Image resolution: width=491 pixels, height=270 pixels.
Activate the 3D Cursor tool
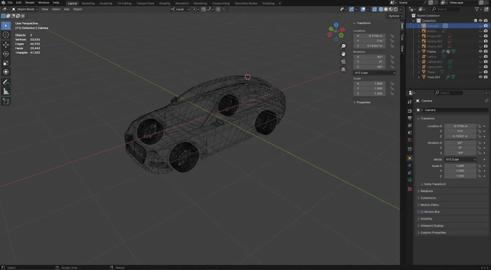[x=6, y=35]
